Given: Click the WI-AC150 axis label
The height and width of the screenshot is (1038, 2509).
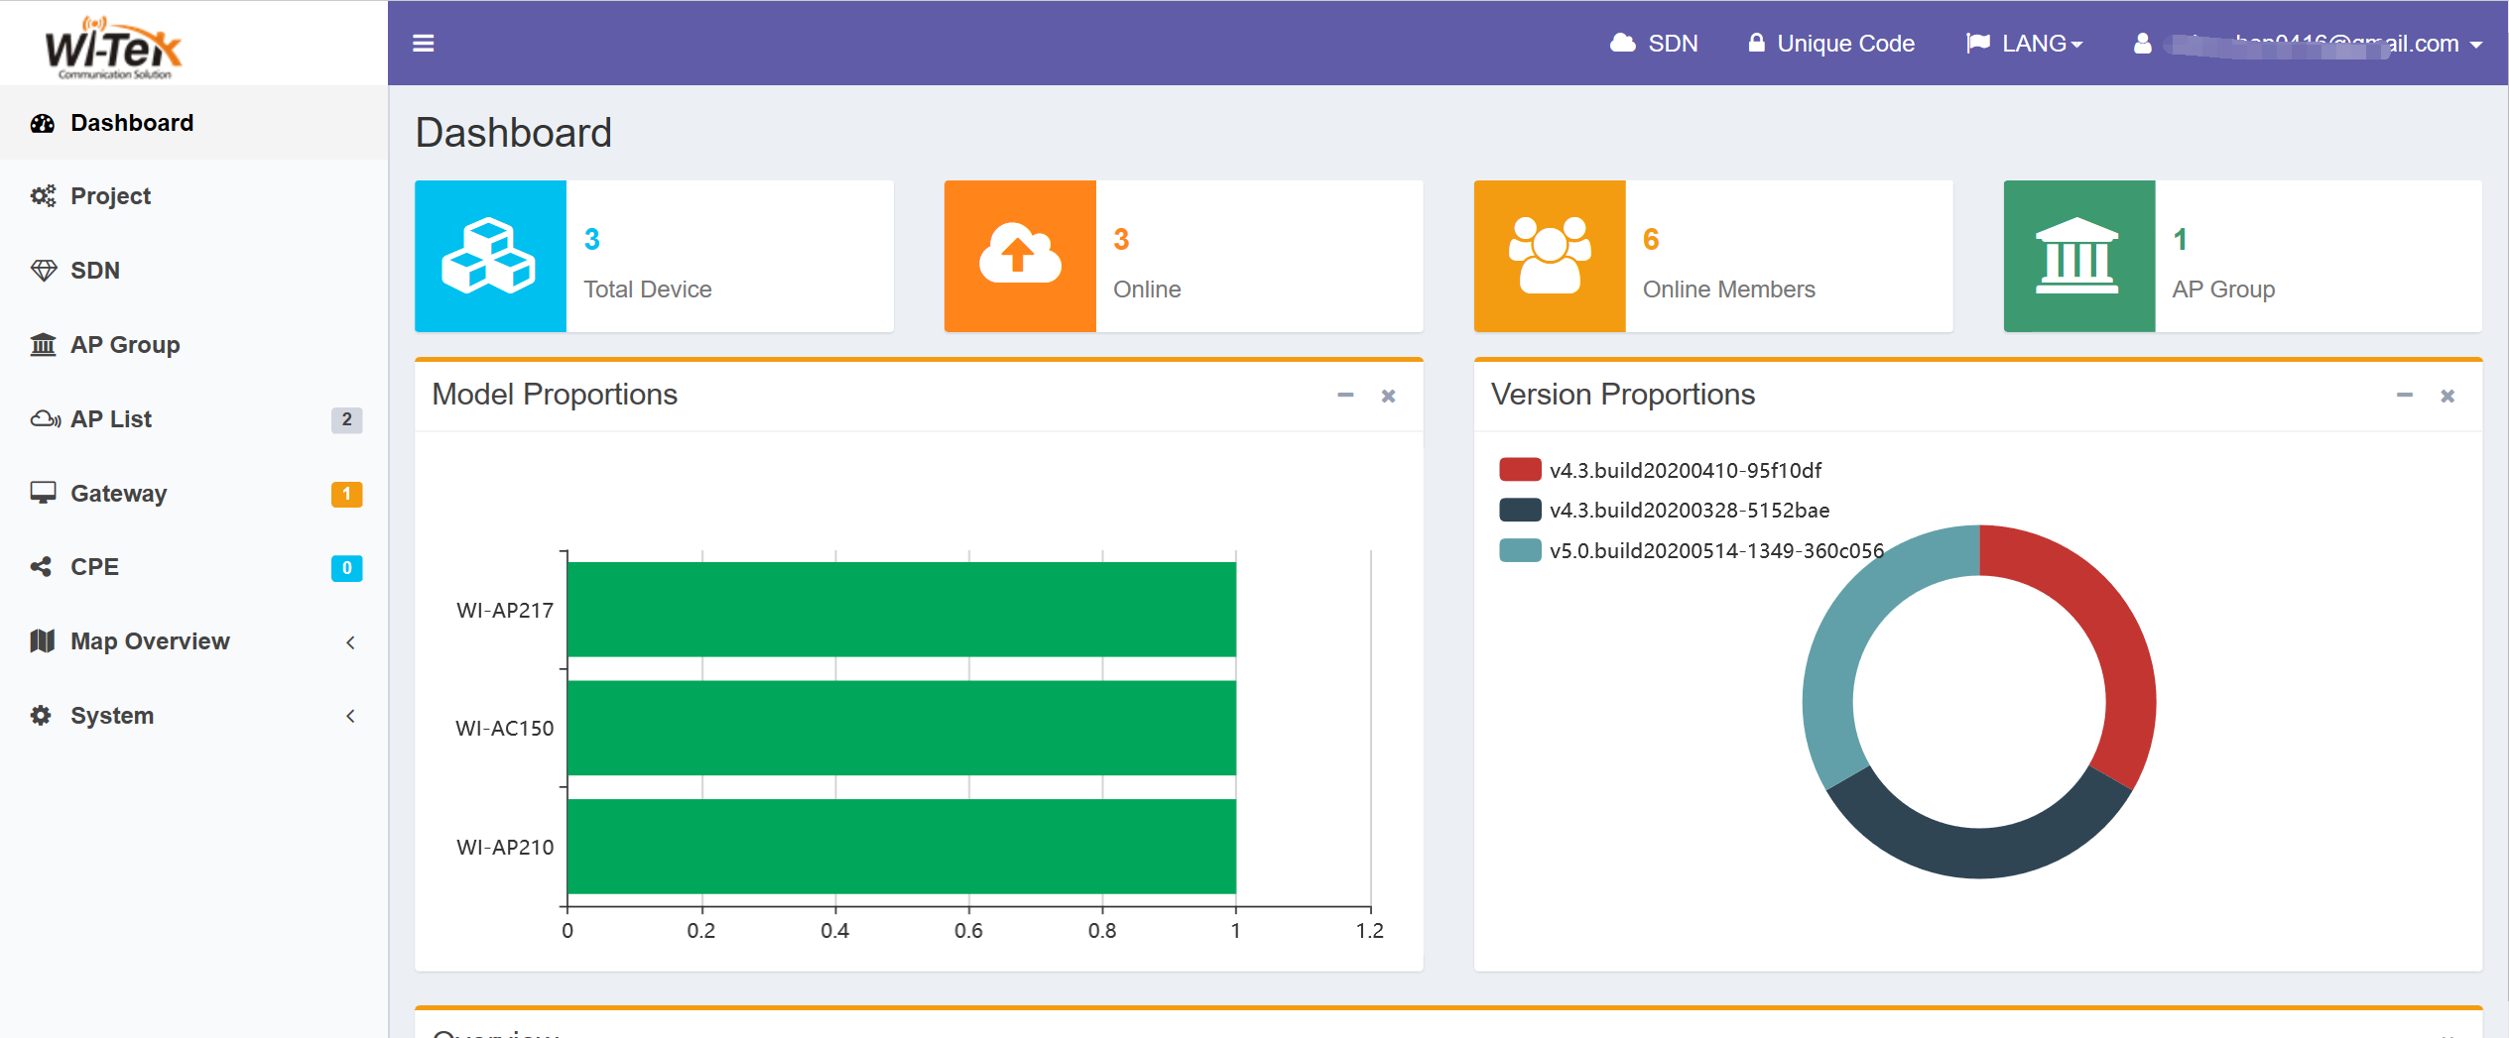Looking at the screenshot, I should click(x=504, y=729).
